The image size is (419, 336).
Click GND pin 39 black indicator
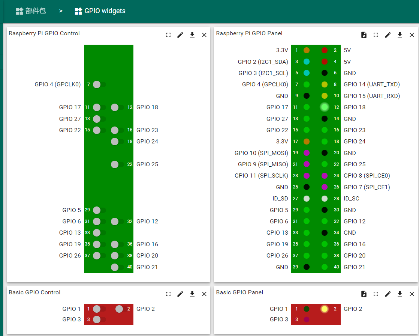point(307,267)
